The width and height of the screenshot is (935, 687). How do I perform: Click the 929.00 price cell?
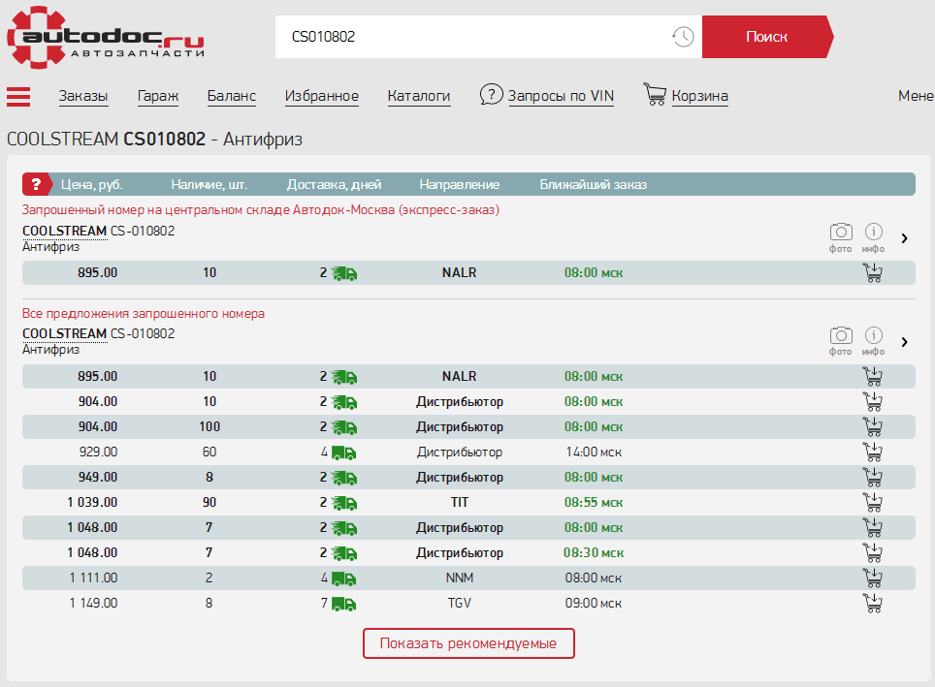(x=98, y=453)
